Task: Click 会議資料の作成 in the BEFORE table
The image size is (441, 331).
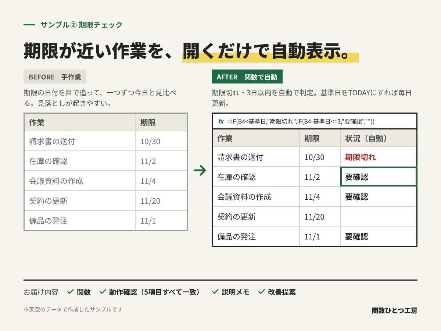Action: 56,181
